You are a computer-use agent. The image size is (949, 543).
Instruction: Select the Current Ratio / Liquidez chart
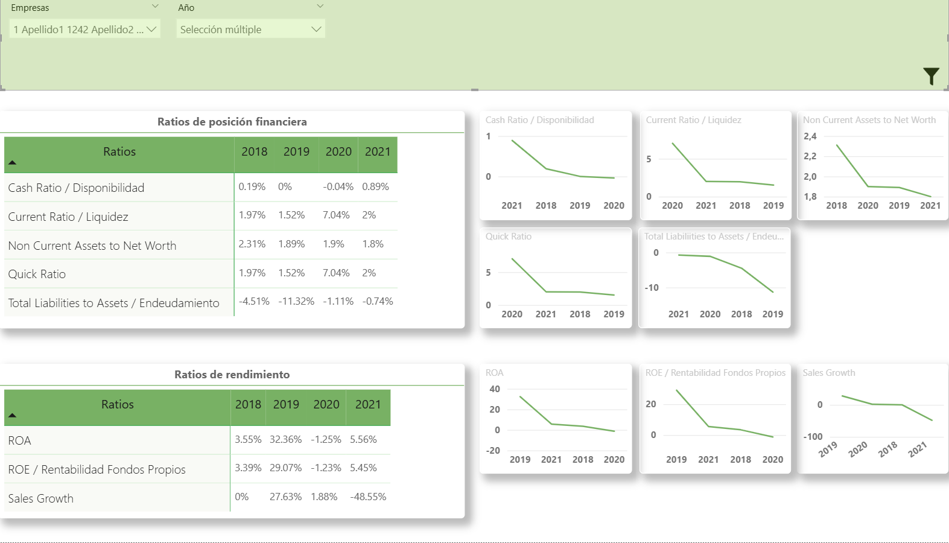(716, 166)
